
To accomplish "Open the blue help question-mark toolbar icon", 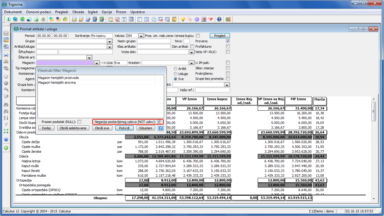I will pos(219,19).
